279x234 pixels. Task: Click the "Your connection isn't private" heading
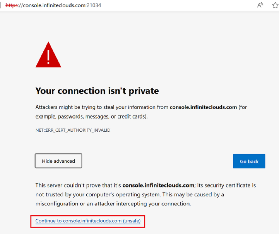[x=97, y=91]
